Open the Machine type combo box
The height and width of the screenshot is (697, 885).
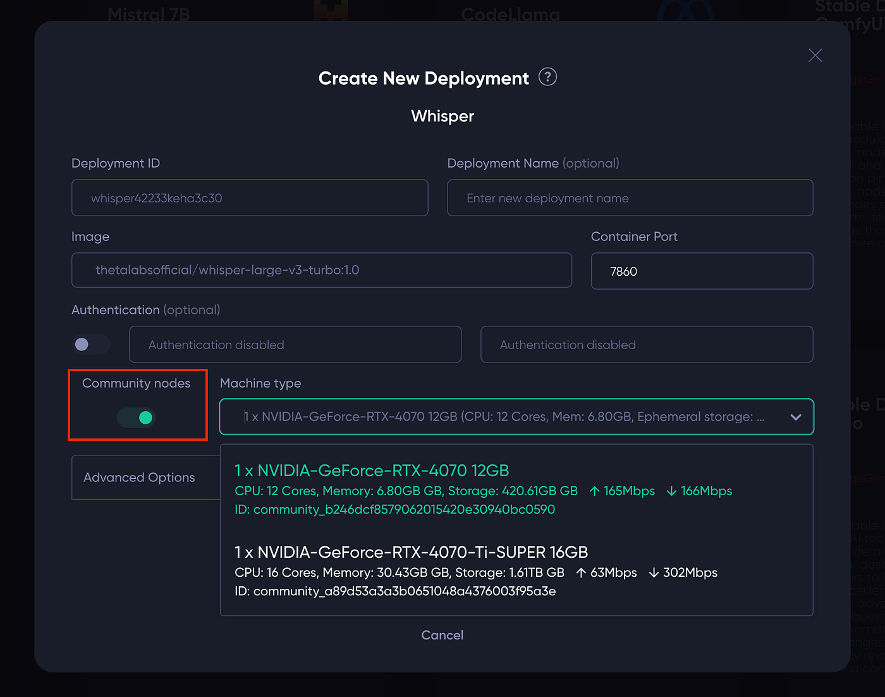[x=516, y=417]
